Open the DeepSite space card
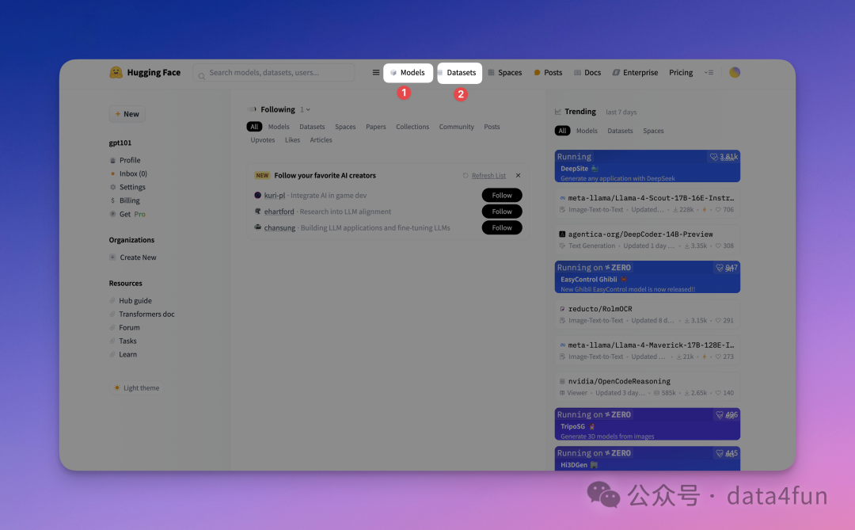855x530 pixels. pyautogui.click(x=648, y=166)
